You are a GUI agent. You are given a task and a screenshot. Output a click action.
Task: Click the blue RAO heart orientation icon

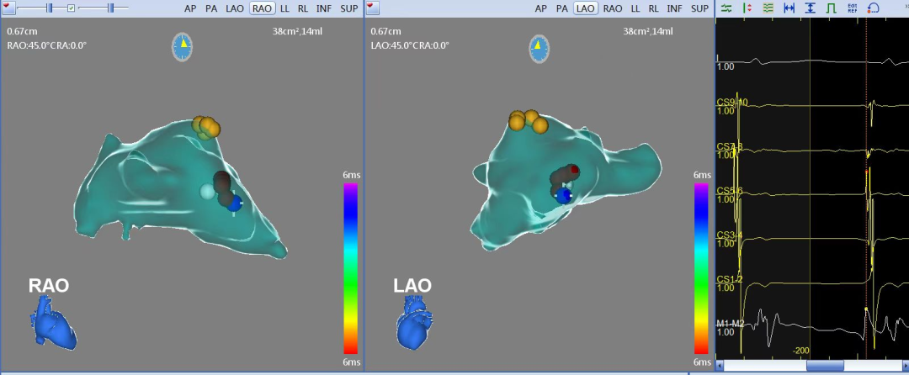pos(54,325)
